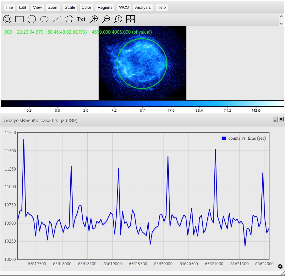Click the Help button

(162, 7)
